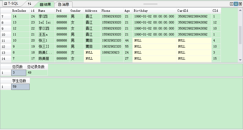Screen dimensions: 243x130
Task: Switch to the T-SQL tab
Action: pyautogui.click(x=11, y=3)
